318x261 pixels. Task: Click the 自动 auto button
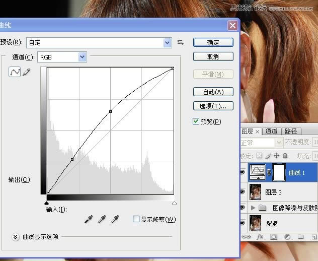213,92
